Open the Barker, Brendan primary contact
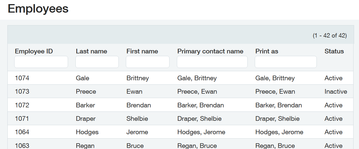Image resolution: width=359 pixels, height=149 pixels. coord(200,105)
